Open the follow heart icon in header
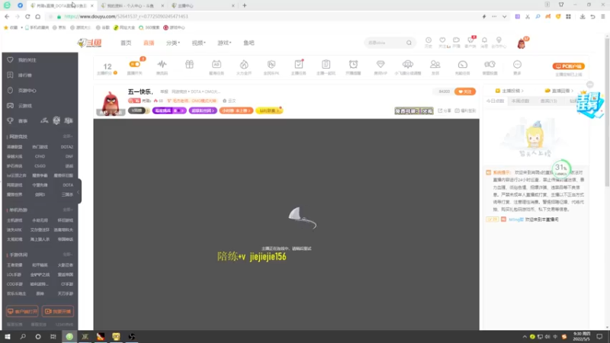 tap(442, 40)
